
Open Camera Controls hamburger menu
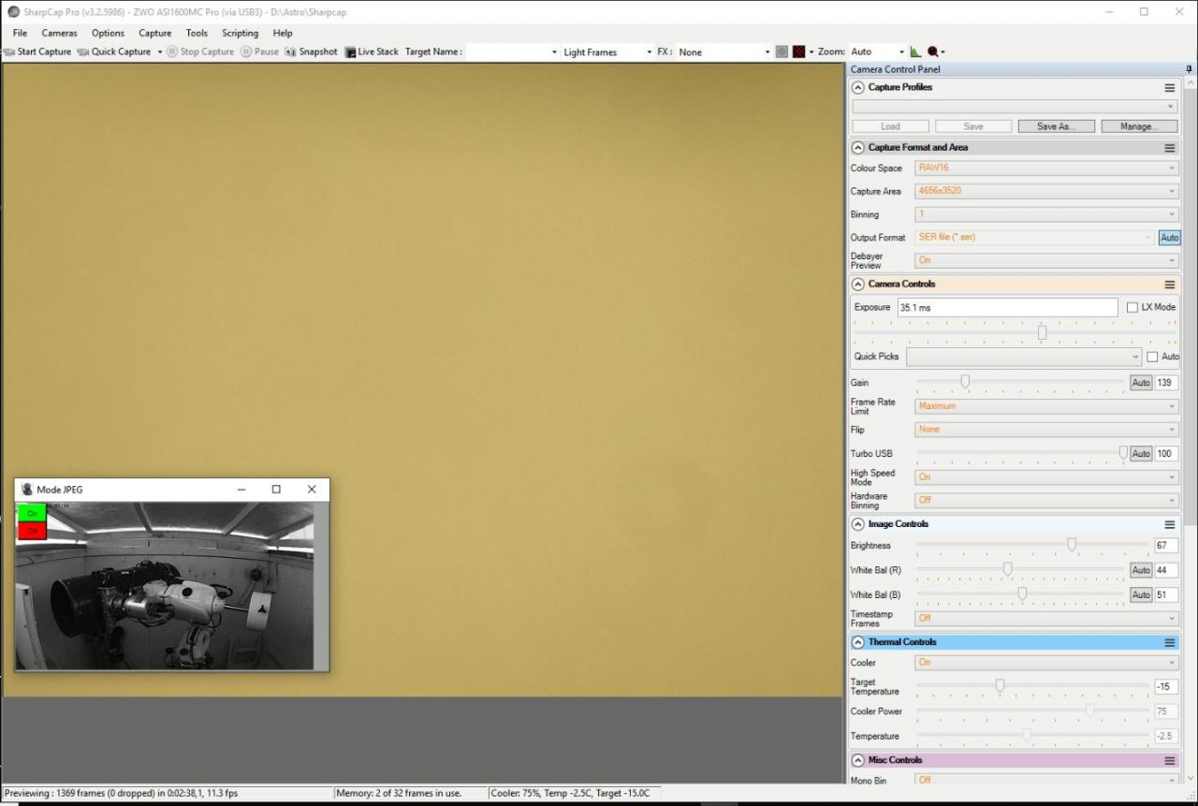tap(1169, 285)
